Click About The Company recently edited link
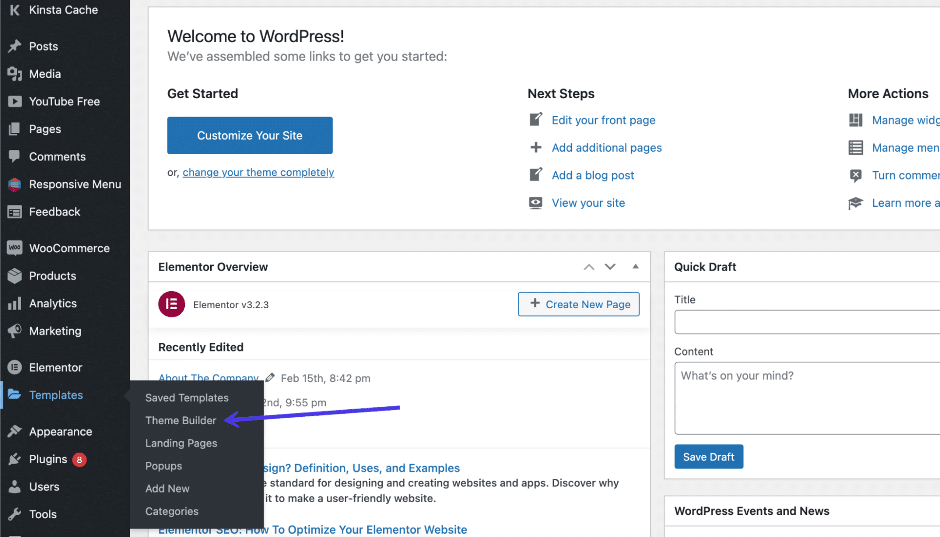The image size is (940, 537). pyautogui.click(x=208, y=377)
